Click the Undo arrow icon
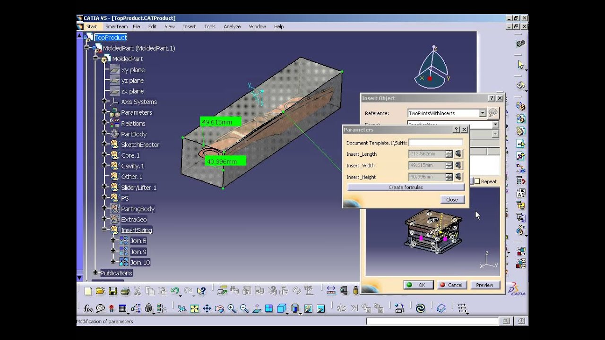The height and width of the screenshot is (340, 605). (x=175, y=291)
